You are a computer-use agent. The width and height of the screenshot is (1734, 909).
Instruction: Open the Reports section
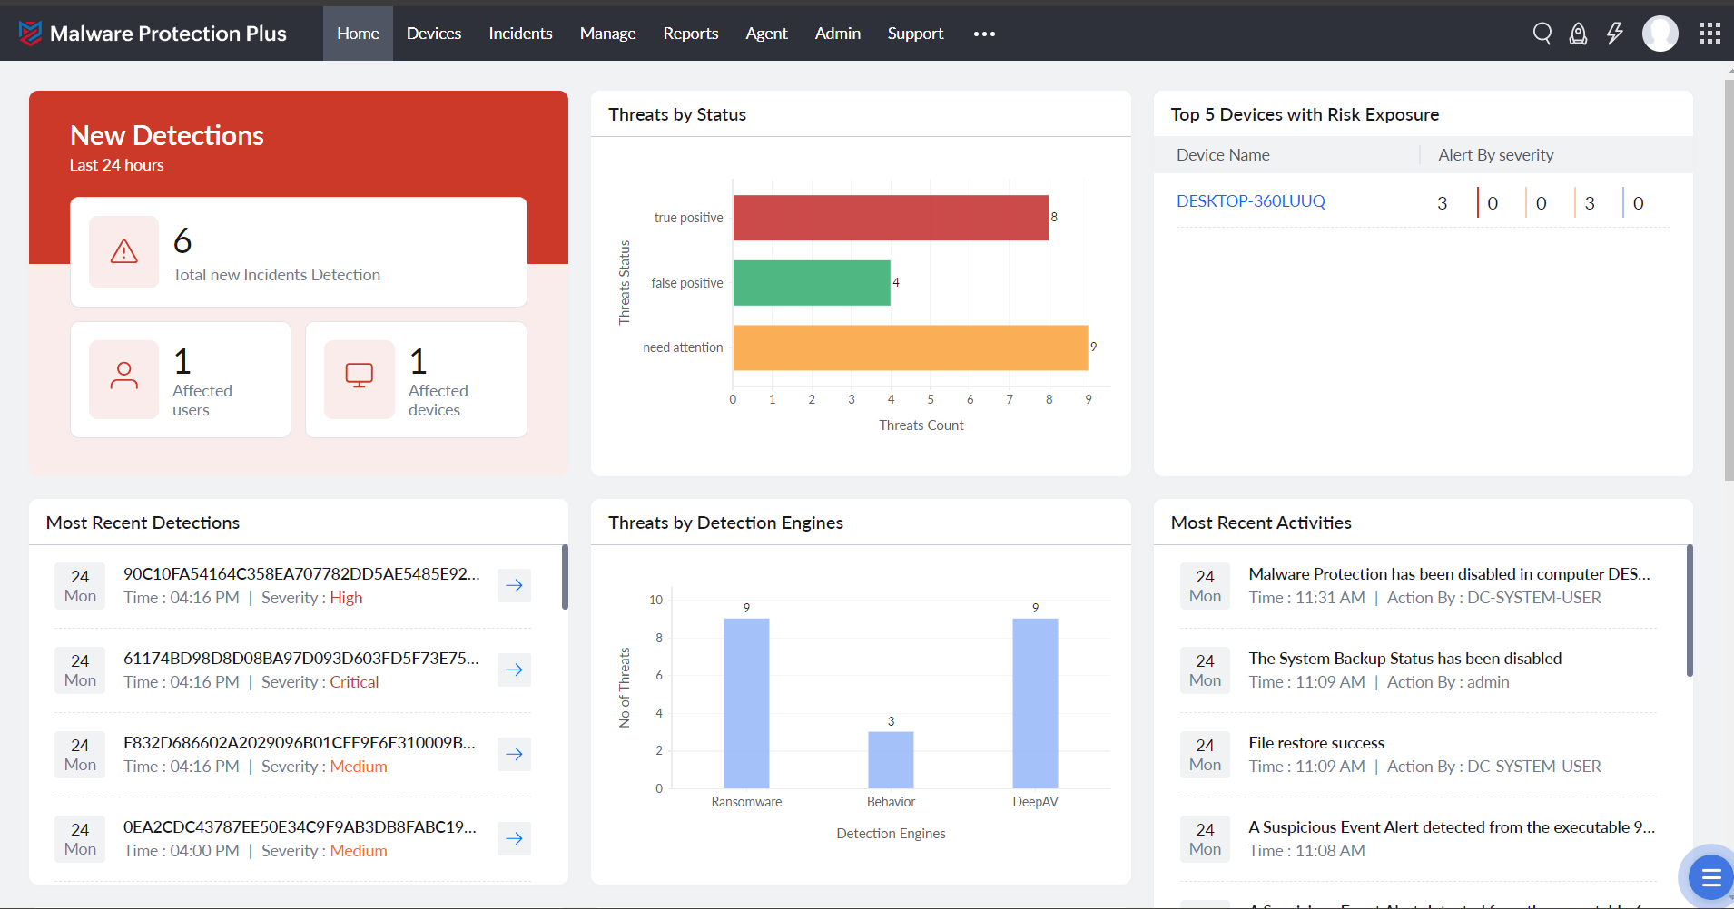pos(690,33)
